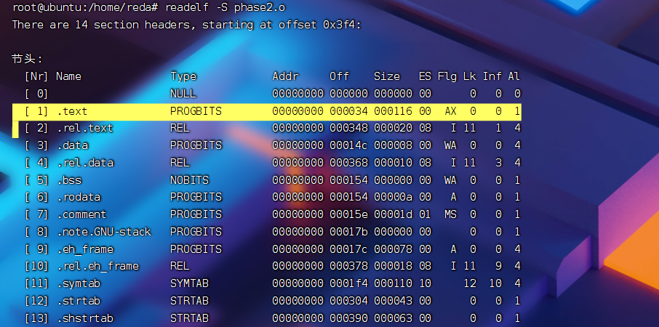This screenshot has width=659, height=327.
Task: Select the '.comment' section name
Action: pyautogui.click(x=81, y=214)
